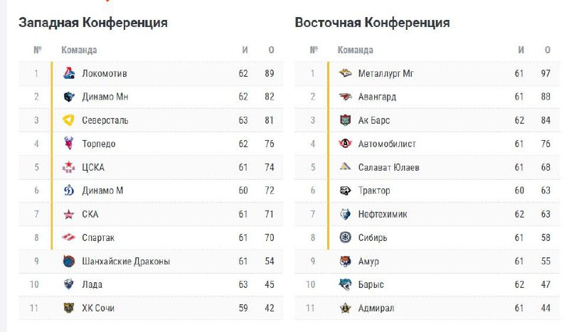Click the Динамо Мн team logo
Image resolution: width=569 pixels, height=332 pixels.
69,97
